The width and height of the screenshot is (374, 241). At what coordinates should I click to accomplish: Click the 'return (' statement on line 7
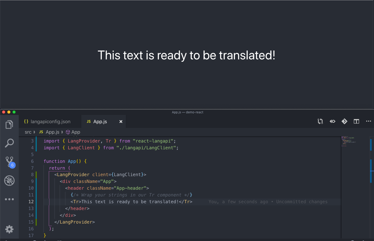[60, 168]
